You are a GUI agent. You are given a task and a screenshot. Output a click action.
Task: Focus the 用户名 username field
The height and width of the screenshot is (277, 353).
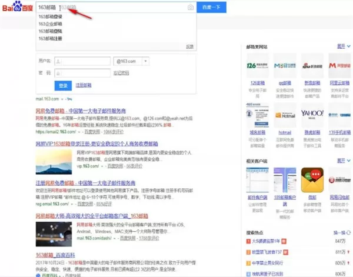pos(82,61)
